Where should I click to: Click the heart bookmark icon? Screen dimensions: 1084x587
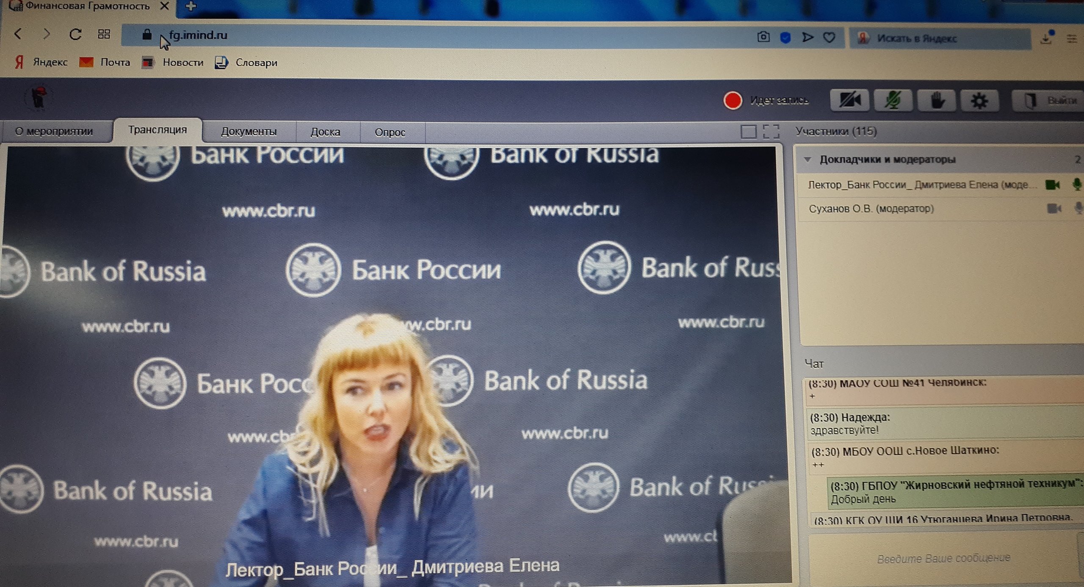(829, 38)
